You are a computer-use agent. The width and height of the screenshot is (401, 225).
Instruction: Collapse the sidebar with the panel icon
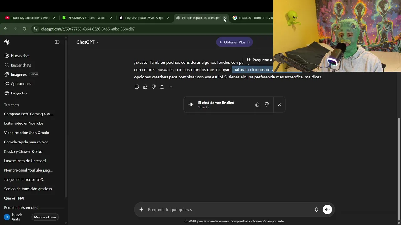(57, 42)
